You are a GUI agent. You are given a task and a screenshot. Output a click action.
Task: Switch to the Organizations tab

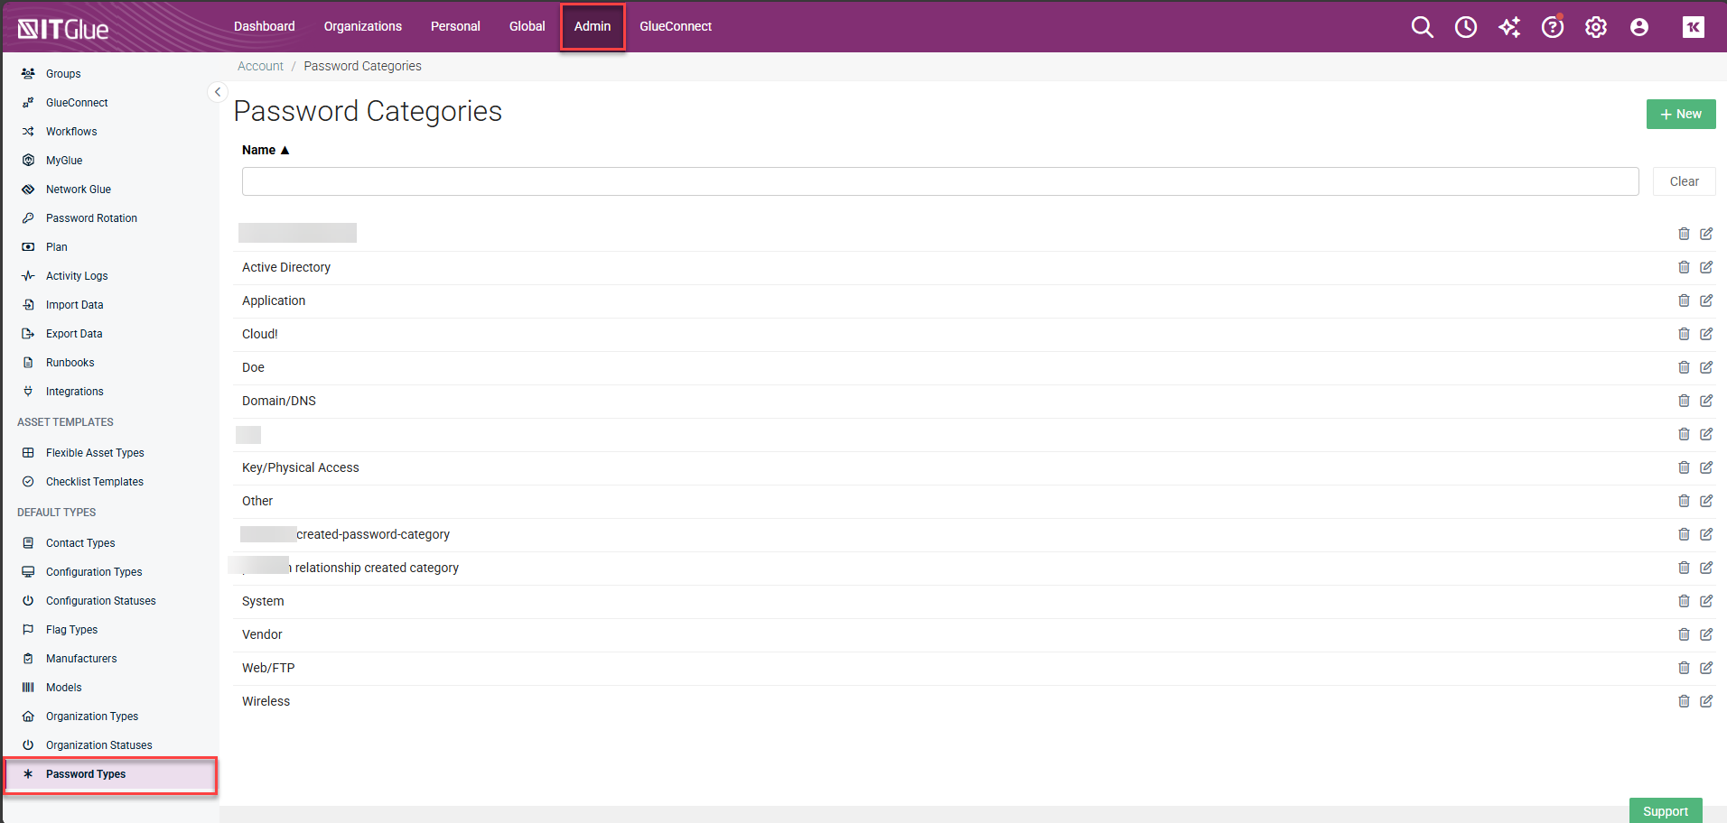coord(362,26)
